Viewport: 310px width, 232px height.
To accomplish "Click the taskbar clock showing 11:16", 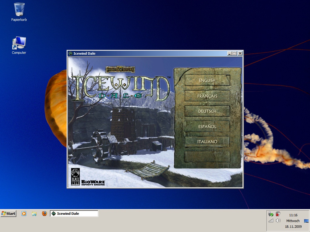I will tap(293, 215).
